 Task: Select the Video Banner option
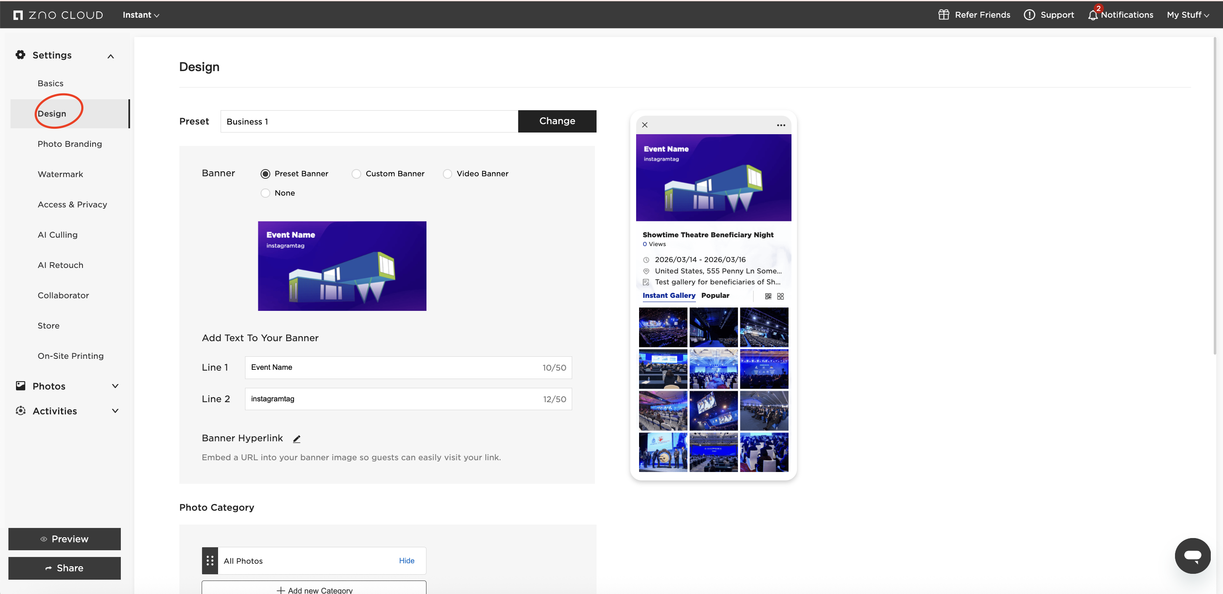click(447, 174)
